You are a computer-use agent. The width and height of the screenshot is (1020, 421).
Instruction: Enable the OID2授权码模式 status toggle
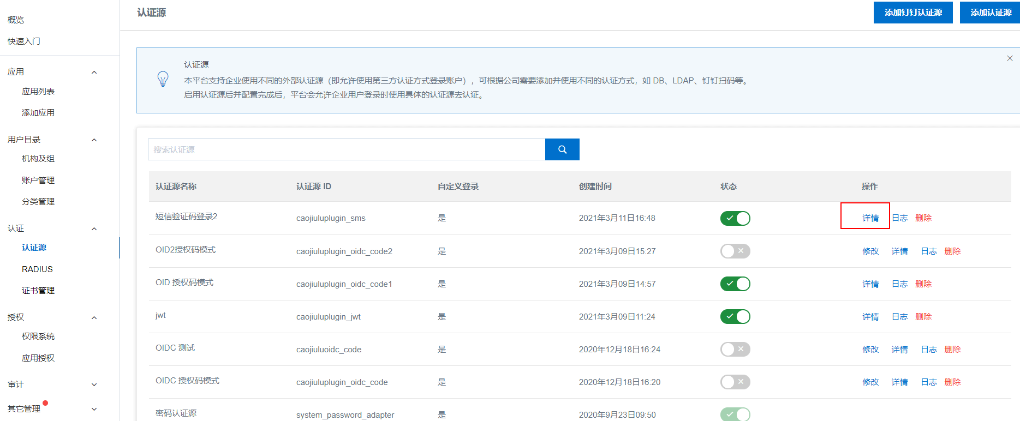click(x=735, y=251)
